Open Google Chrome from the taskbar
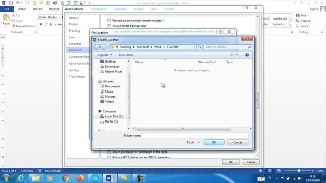326x183 pixels. tap(65, 178)
